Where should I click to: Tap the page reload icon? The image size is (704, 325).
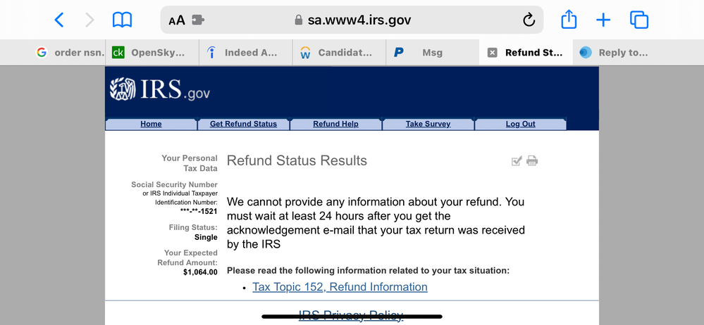coord(529,20)
